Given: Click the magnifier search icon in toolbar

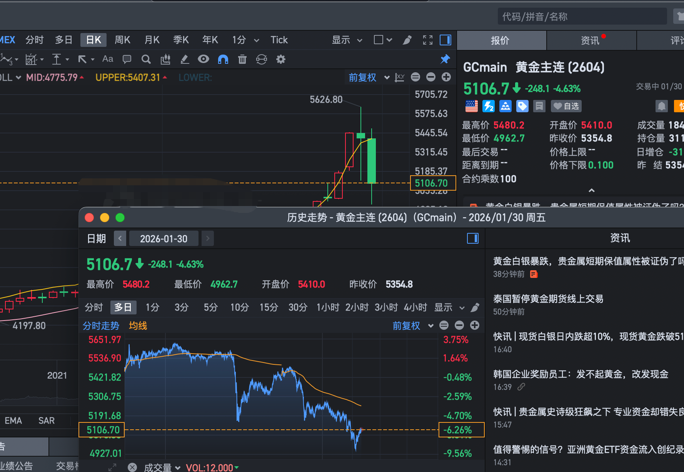Looking at the screenshot, I should pos(146,59).
